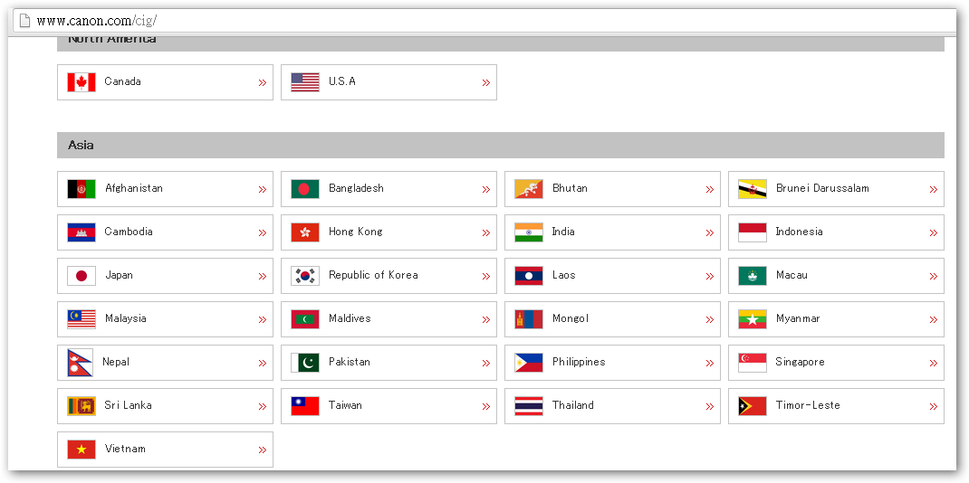This screenshot has height=483, width=969.
Task: Click the Nepal flag icon
Action: (x=80, y=363)
